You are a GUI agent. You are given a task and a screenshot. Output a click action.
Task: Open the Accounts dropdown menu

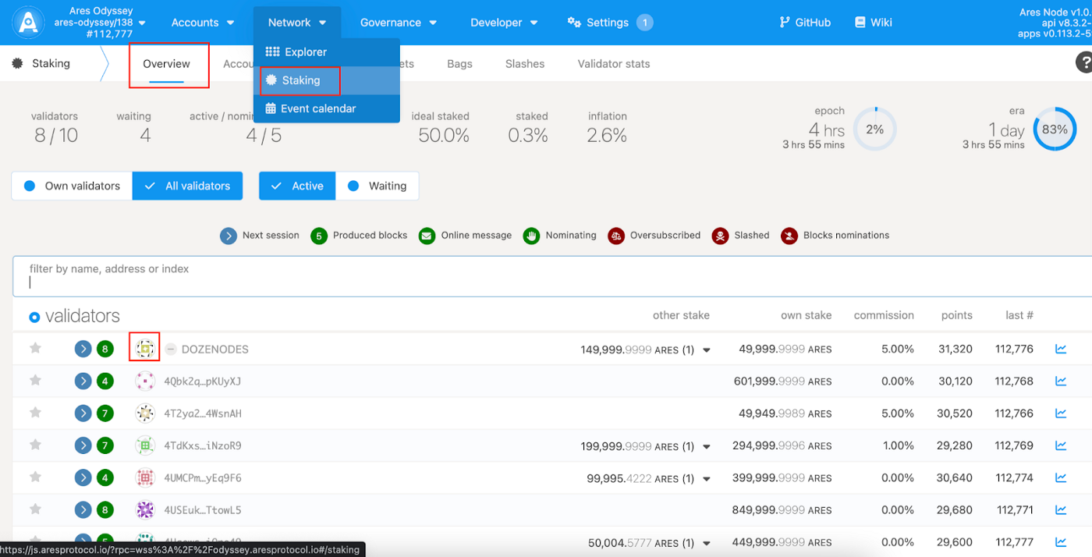point(203,23)
